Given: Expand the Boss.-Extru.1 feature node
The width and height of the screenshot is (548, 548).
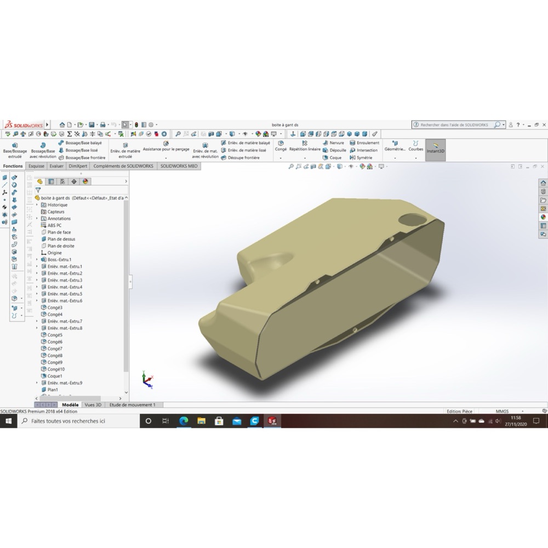Looking at the screenshot, I should click(x=37, y=260).
